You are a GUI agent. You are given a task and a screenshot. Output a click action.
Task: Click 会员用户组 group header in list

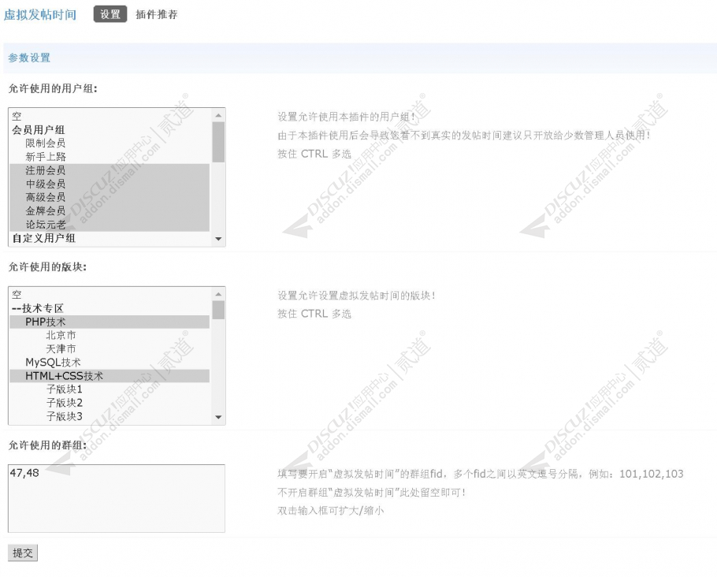(x=110, y=130)
